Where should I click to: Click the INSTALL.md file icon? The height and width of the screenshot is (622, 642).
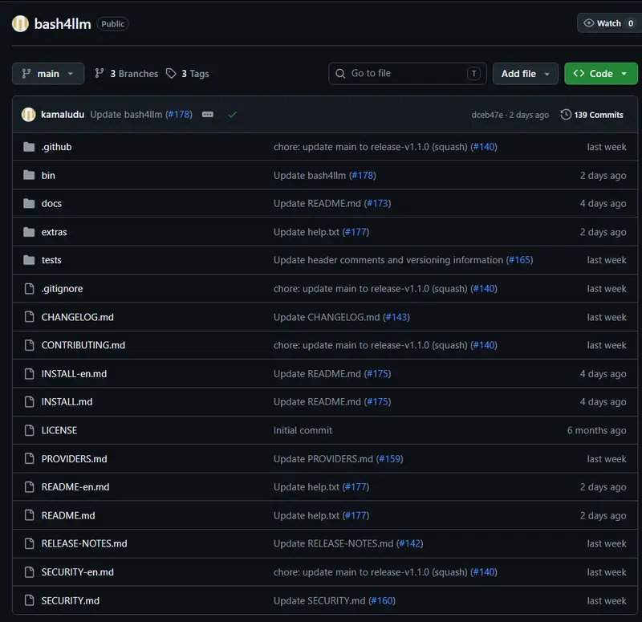pyautogui.click(x=29, y=402)
